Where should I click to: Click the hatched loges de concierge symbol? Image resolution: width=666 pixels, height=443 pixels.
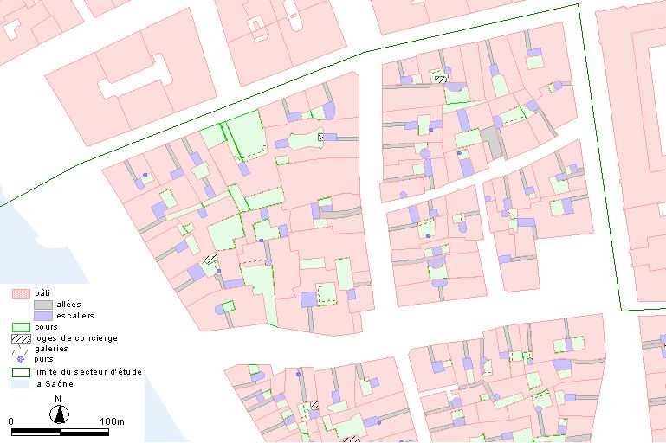point(21,338)
